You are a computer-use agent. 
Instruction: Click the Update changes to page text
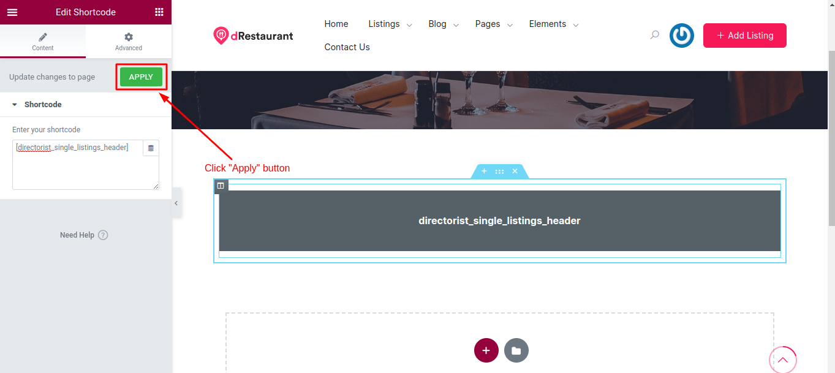click(x=52, y=77)
